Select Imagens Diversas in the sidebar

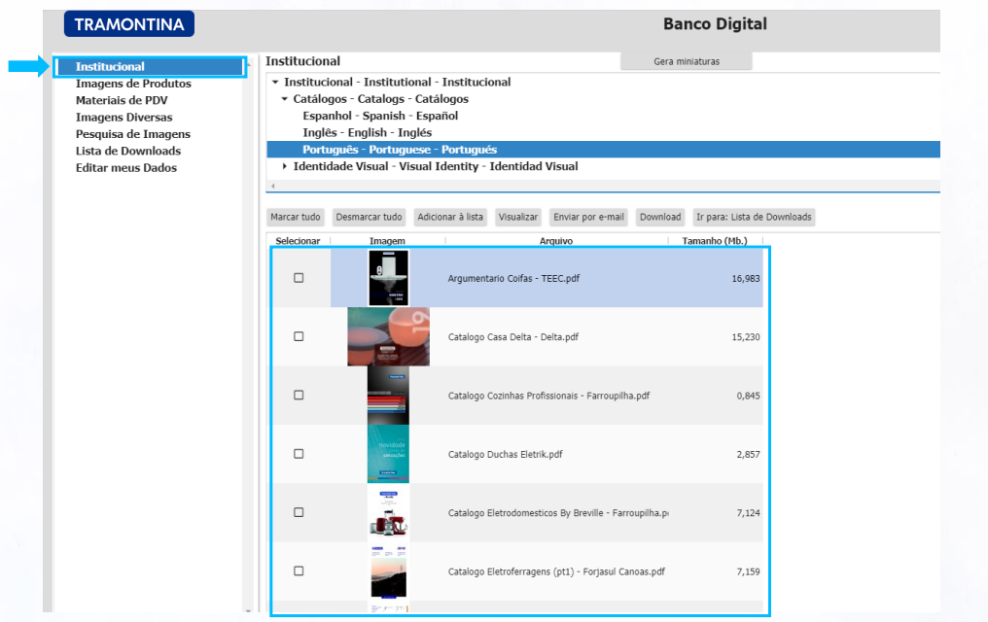124,118
